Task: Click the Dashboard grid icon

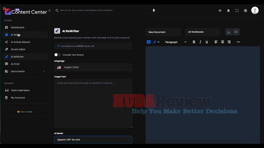Action: [x=6, y=27]
